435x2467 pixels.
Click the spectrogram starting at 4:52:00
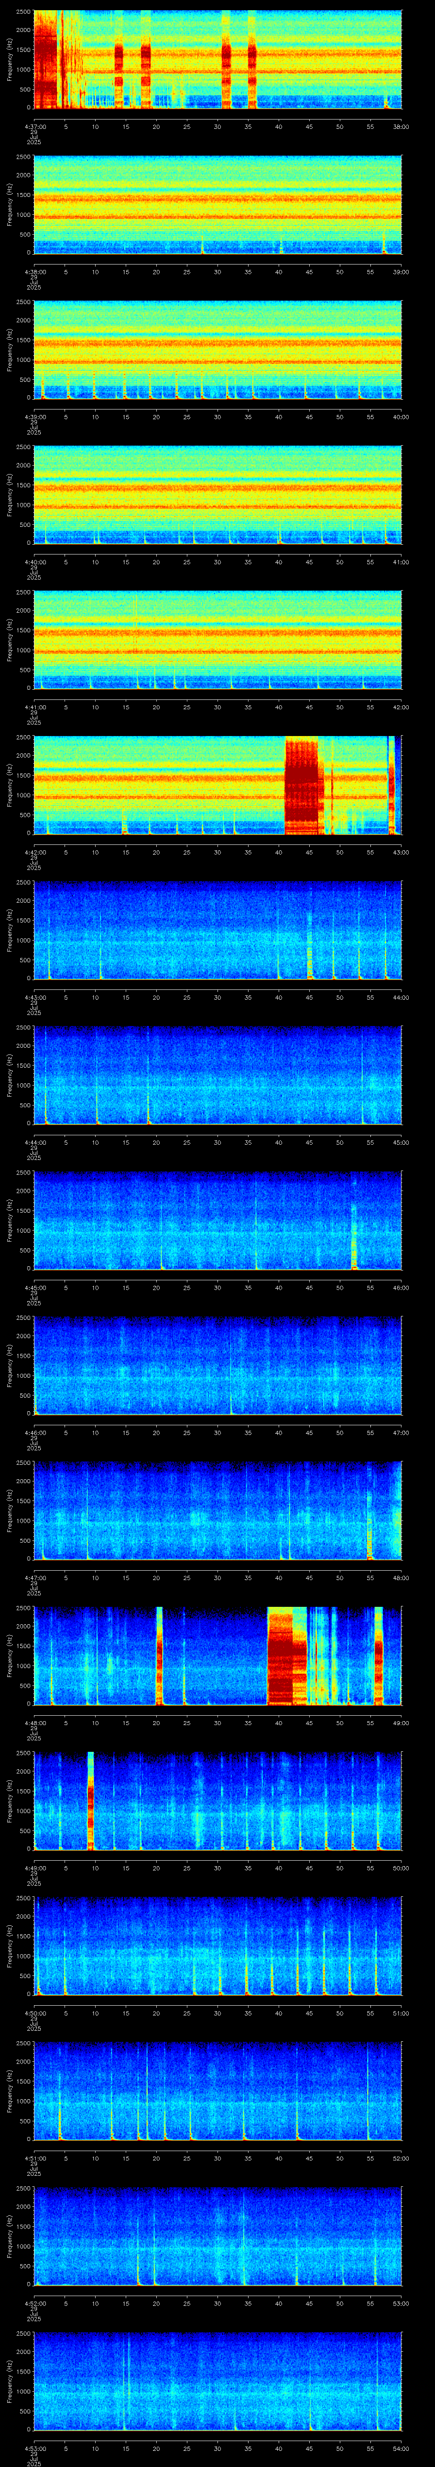[x=217, y=2235]
